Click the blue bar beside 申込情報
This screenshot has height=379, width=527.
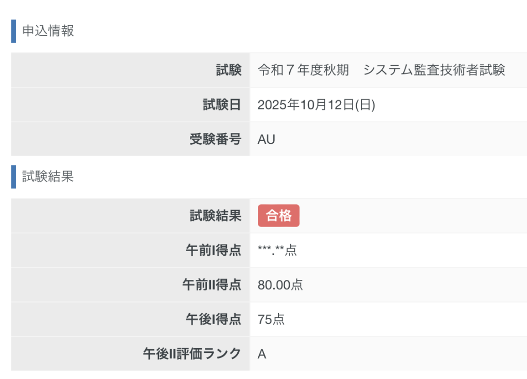(x=13, y=31)
